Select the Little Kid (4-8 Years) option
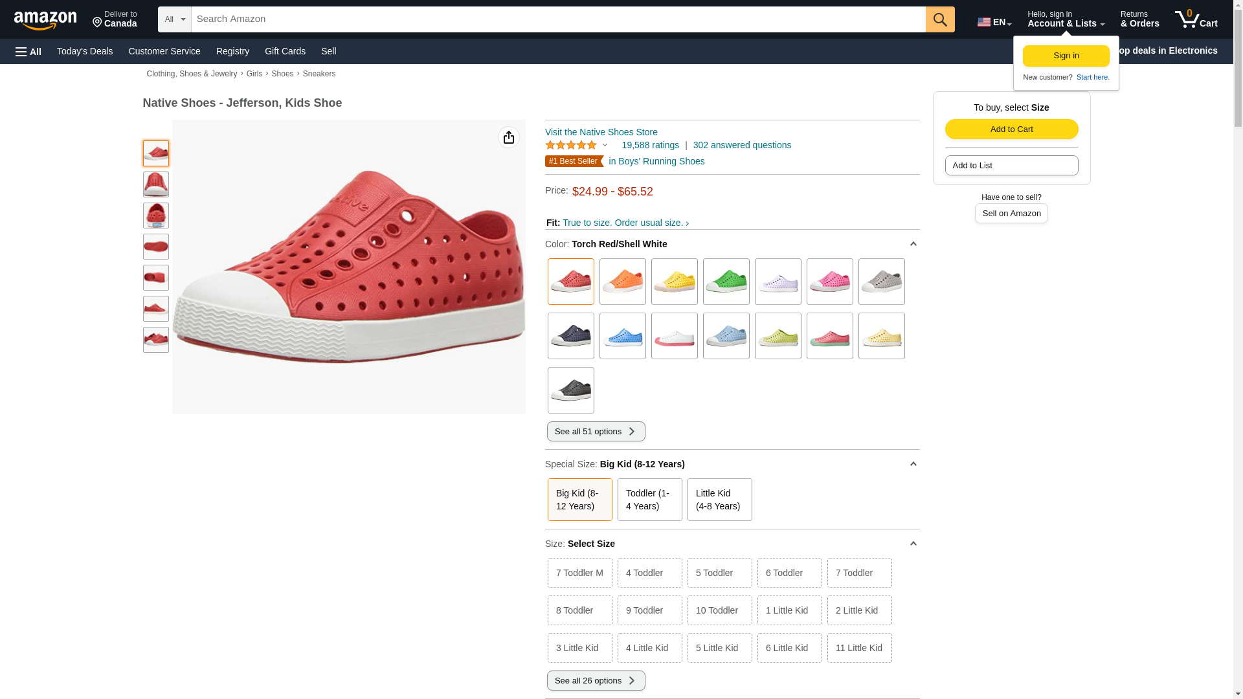1243x699 pixels. click(x=719, y=500)
